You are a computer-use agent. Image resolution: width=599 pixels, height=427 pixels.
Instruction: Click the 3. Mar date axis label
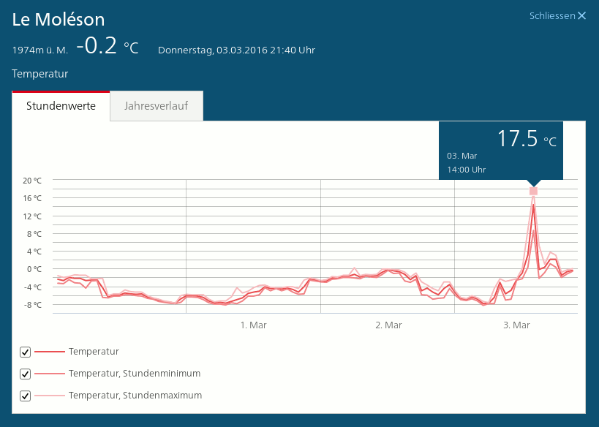[x=516, y=325]
